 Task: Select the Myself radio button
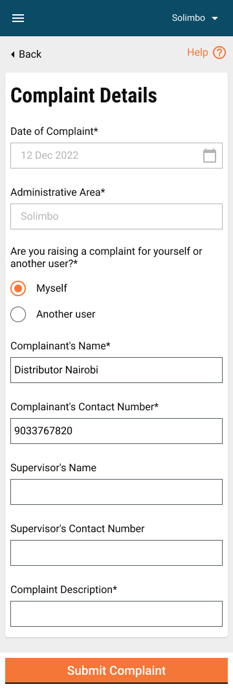point(18,288)
